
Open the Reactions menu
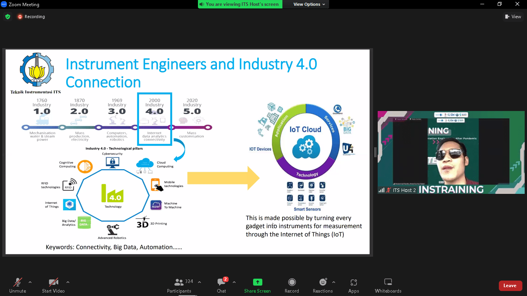pyautogui.click(x=323, y=285)
